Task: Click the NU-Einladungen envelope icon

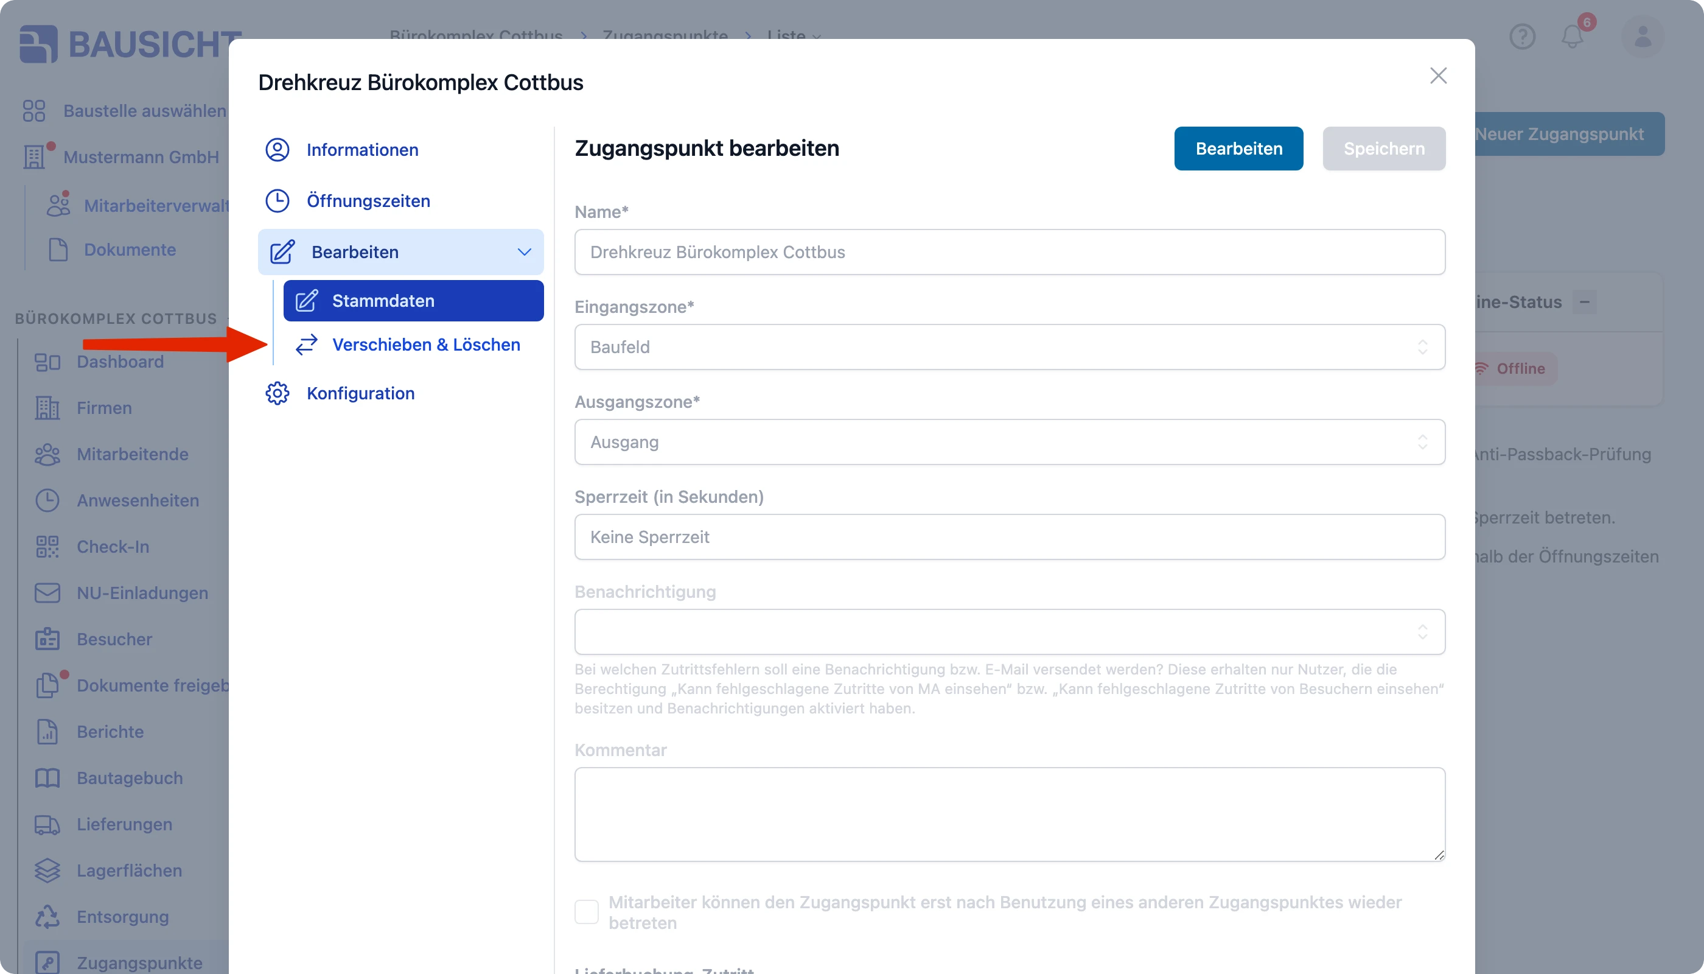Action: [47, 593]
